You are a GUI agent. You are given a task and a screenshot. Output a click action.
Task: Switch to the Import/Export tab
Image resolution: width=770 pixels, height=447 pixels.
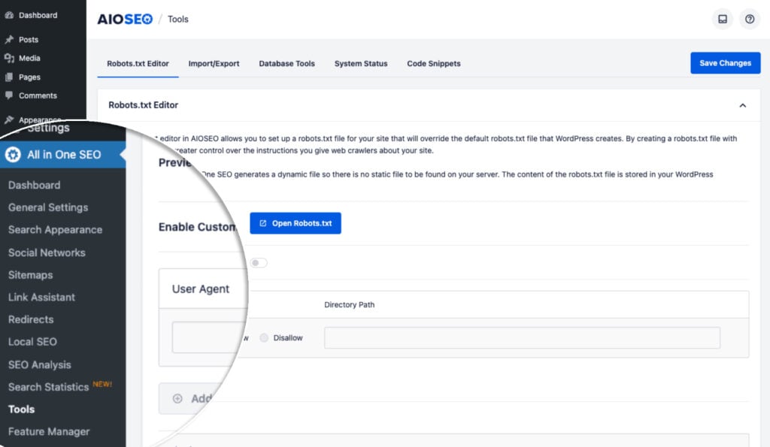click(214, 64)
